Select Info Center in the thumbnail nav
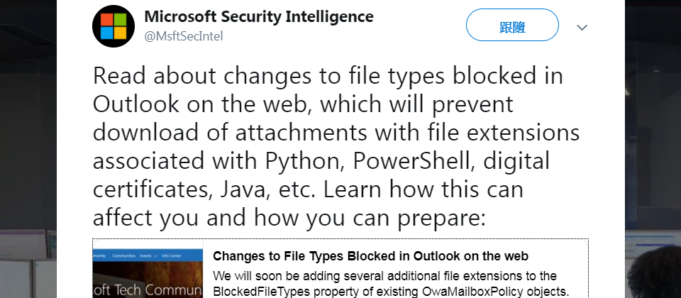The height and width of the screenshot is (298, 681). 172,256
